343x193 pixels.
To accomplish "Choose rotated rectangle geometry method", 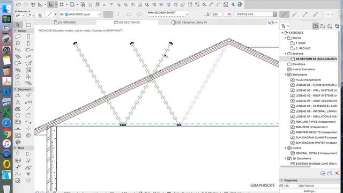I will (x=139, y=14).
